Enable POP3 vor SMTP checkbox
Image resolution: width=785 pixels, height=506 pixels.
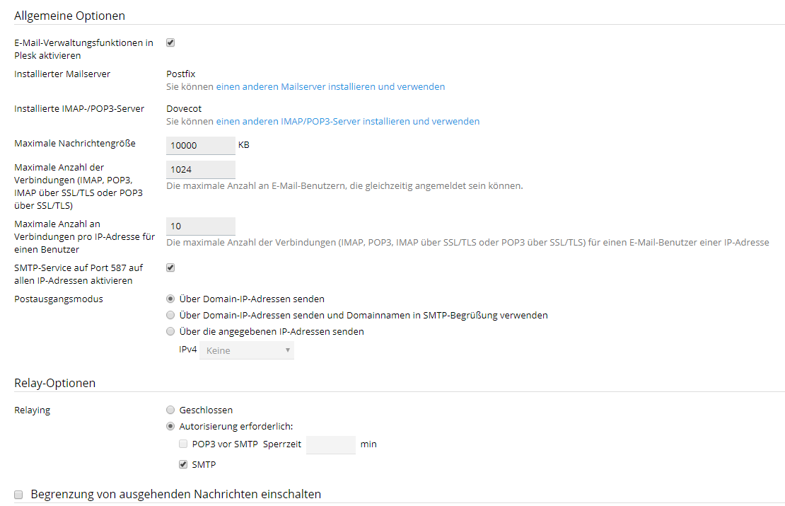point(184,444)
